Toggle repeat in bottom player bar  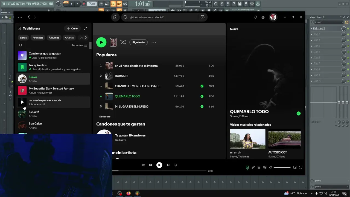[176, 165]
